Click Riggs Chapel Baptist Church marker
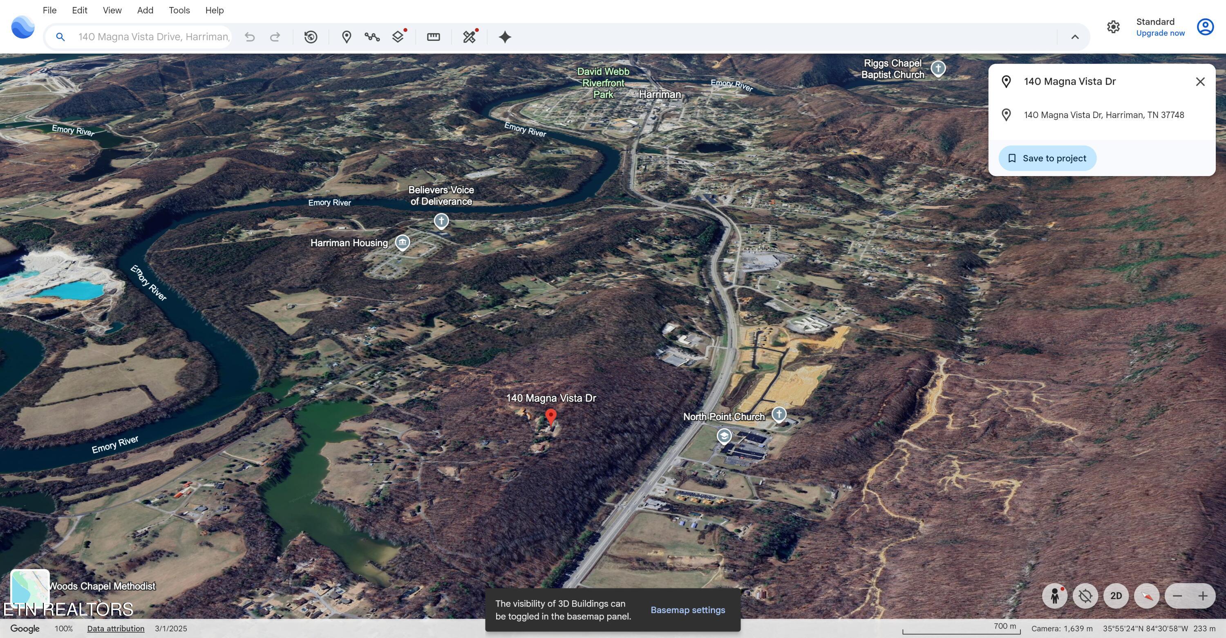1226x638 pixels. 937,68
